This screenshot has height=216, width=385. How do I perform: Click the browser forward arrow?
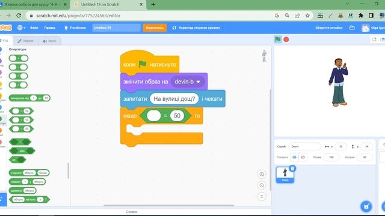click(x=8, y=16)
